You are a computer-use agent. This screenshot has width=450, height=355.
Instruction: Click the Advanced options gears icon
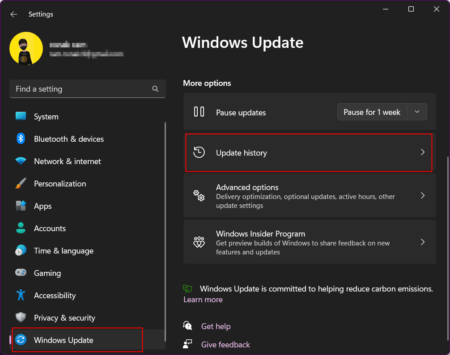(x=199, y=195)
